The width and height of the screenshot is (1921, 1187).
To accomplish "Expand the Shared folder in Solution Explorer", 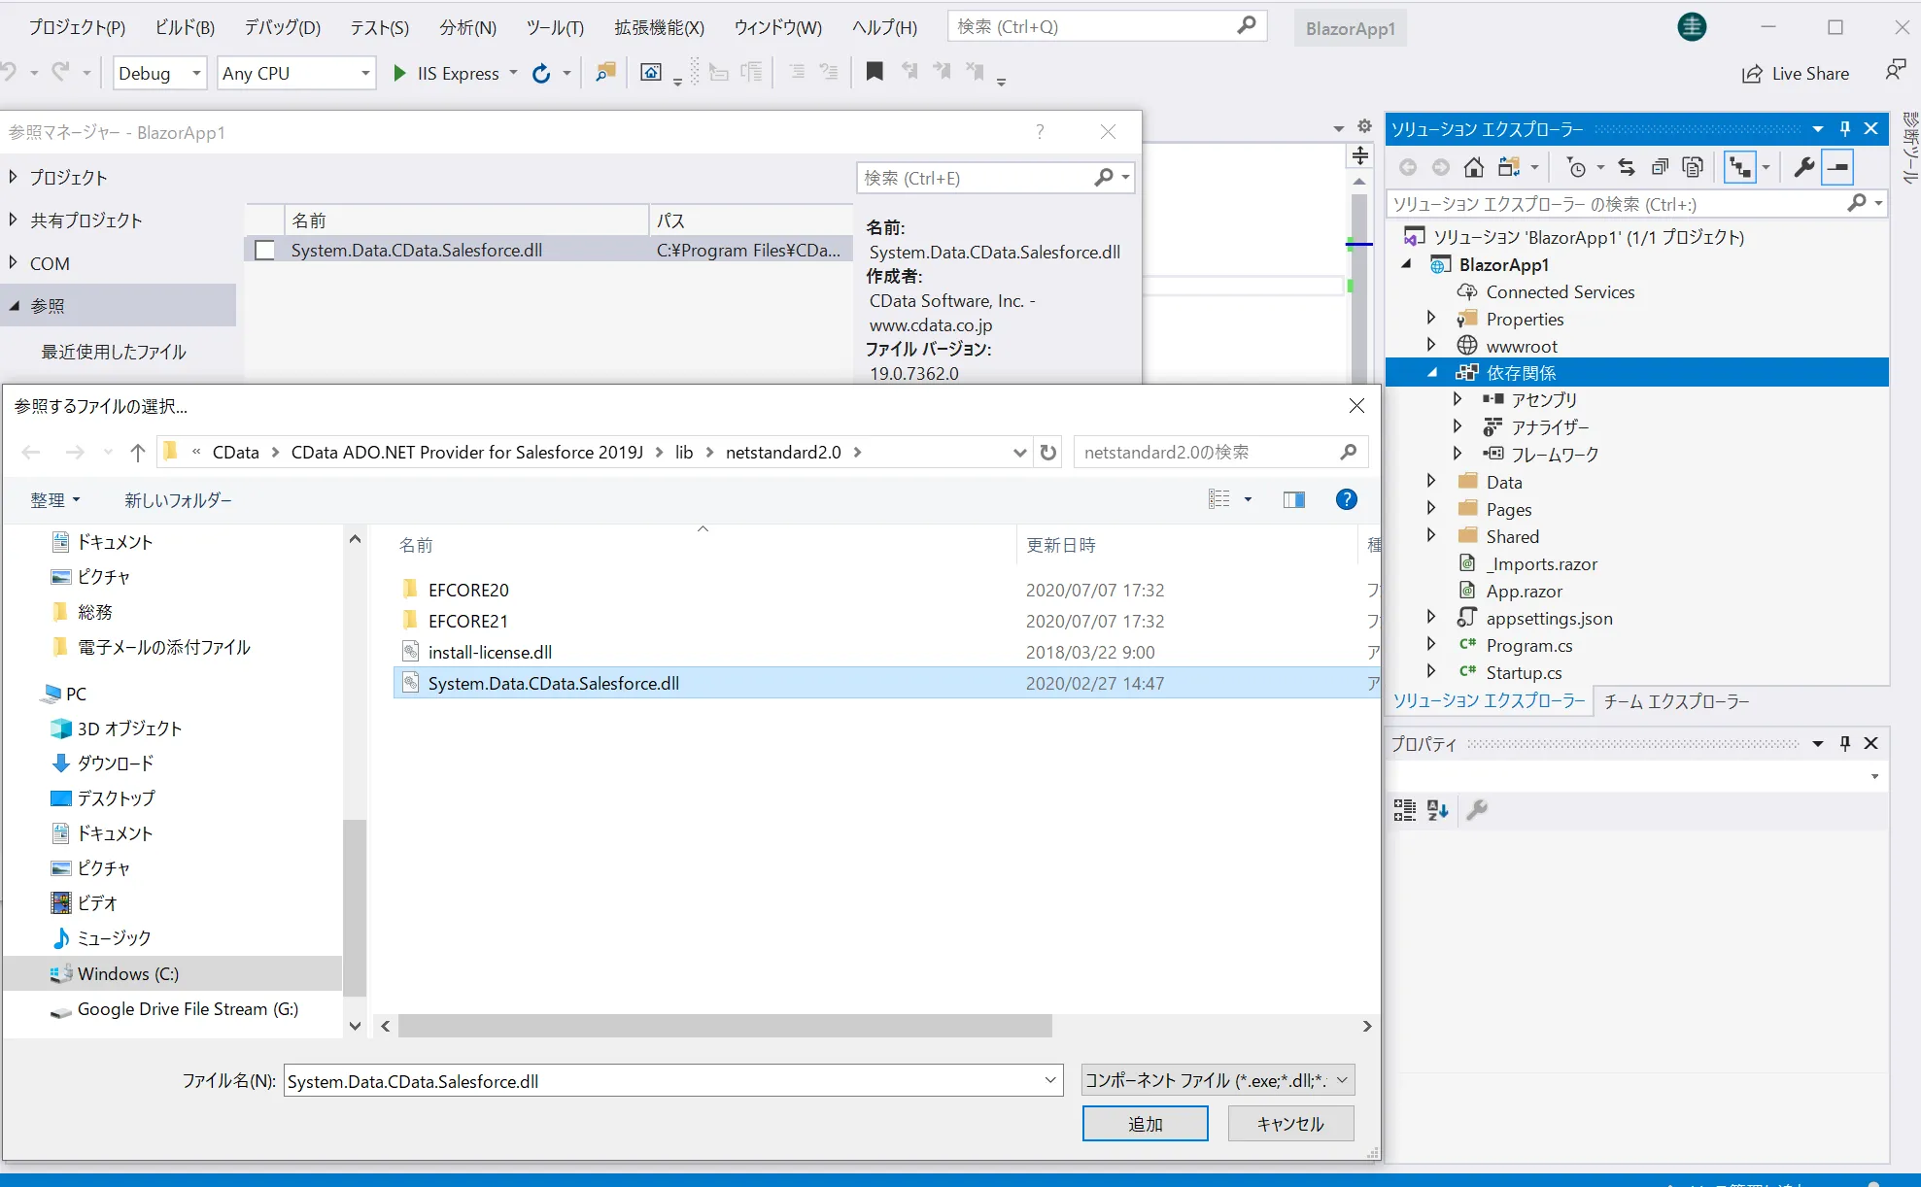I will click(1430, 535).
